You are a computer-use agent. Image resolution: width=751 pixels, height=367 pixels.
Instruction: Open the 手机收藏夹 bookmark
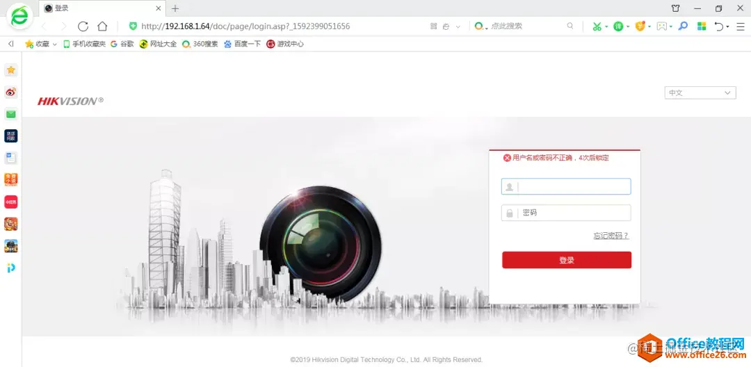(x=84, y=44)
